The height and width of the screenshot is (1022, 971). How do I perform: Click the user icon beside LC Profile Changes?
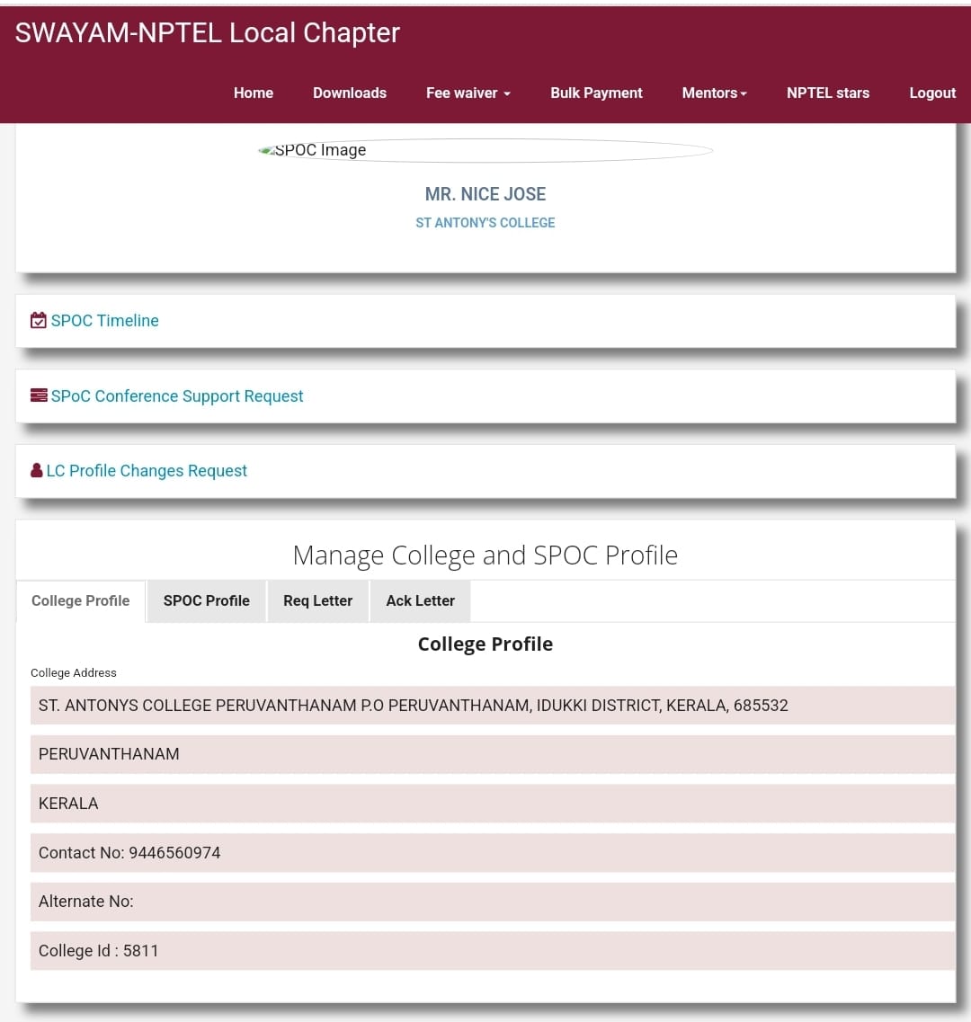[37, 471]
